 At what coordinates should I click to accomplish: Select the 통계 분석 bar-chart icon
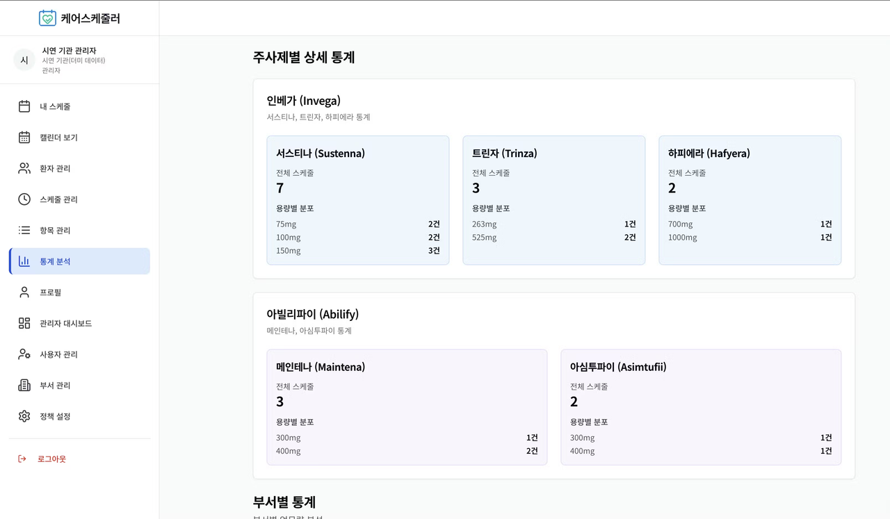(23, 261)
